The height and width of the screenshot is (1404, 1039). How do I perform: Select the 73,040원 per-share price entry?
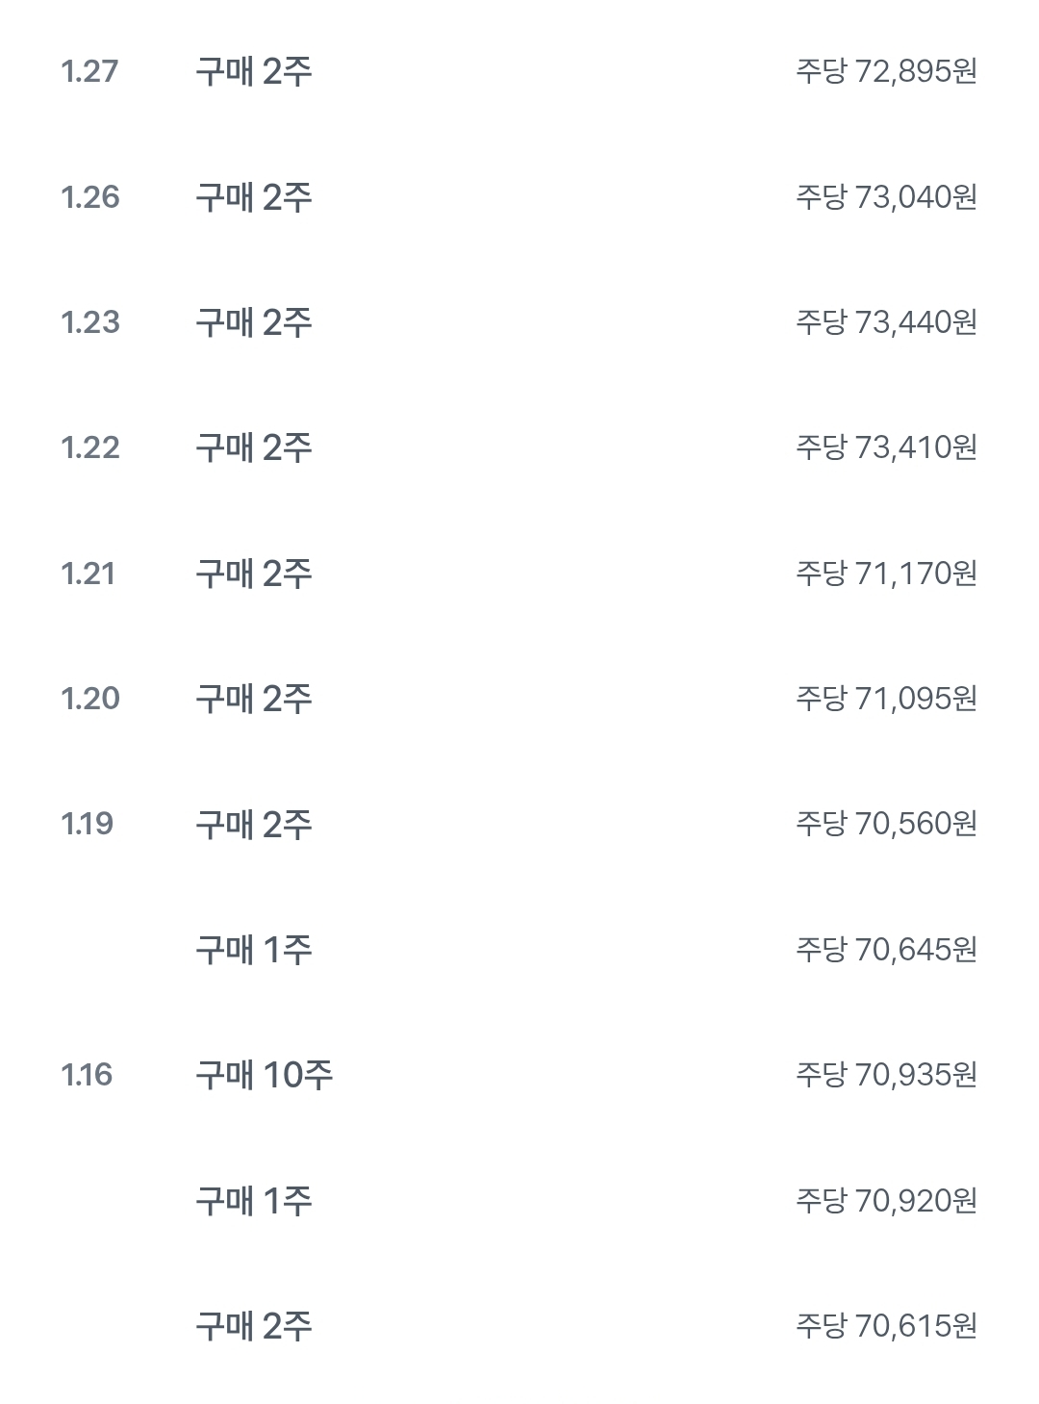(885, 197)
